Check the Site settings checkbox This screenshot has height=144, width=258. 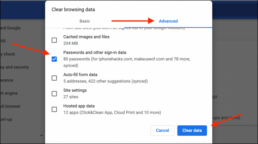54,94
